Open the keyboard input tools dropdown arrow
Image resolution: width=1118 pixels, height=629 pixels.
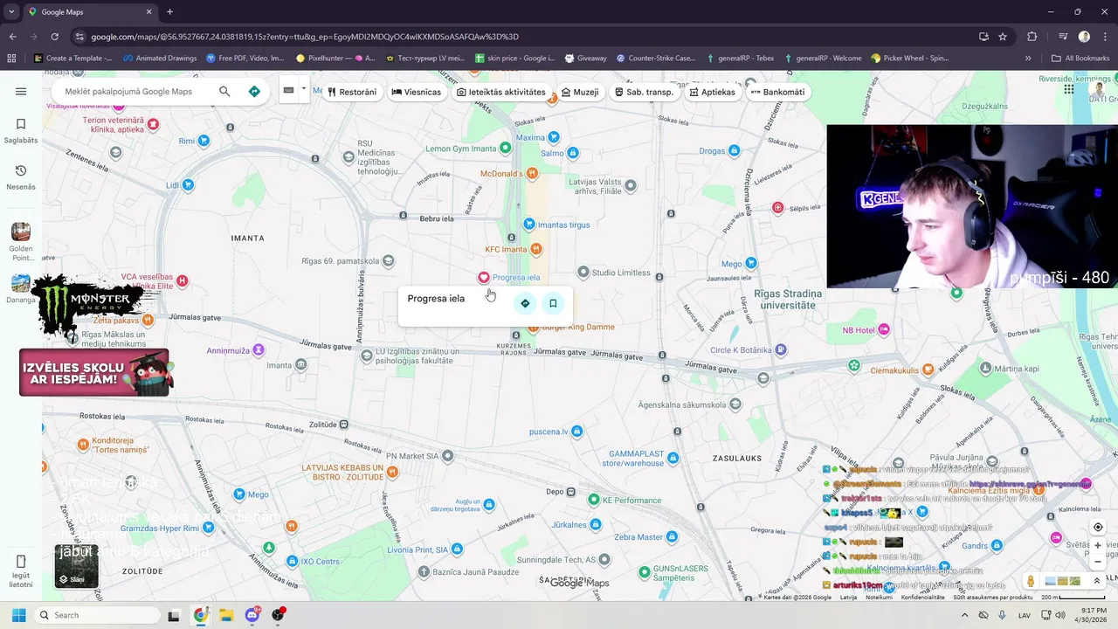[304, 88]
